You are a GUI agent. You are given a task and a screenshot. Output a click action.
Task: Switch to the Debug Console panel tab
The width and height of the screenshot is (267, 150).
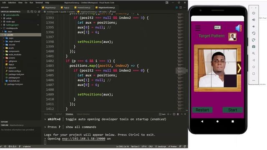83,114
